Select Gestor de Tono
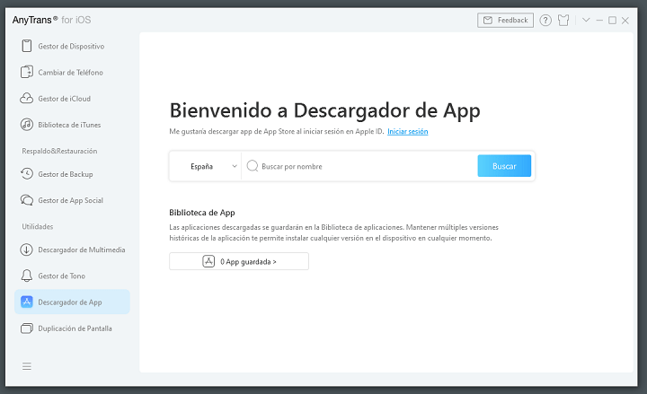This screenshot has width=647, height=394. (72, 276)
